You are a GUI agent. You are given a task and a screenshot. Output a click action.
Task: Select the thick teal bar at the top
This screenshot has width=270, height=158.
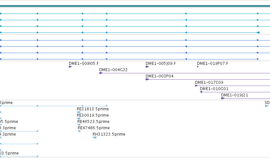point(135,6)
